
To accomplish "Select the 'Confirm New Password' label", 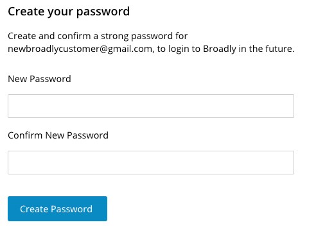I will point(58,135).
